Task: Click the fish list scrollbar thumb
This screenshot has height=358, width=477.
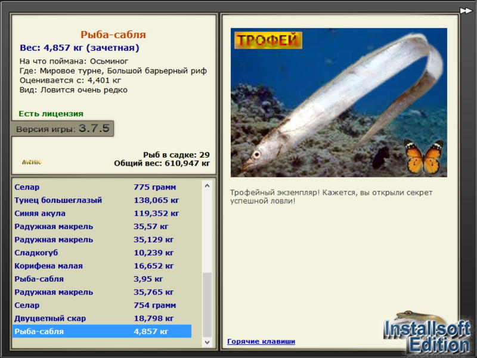Action: click(207, 303)
